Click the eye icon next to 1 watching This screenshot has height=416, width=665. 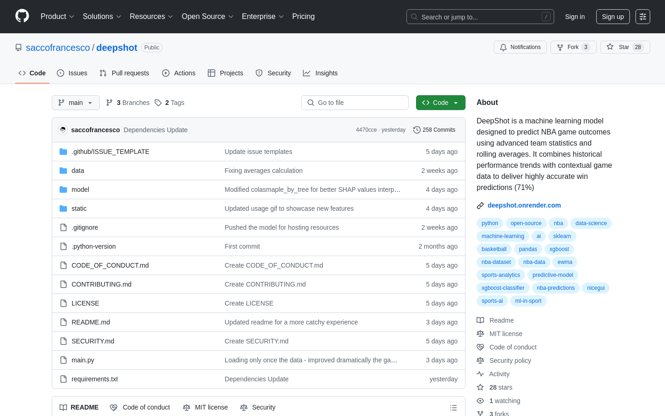(480, 401)
